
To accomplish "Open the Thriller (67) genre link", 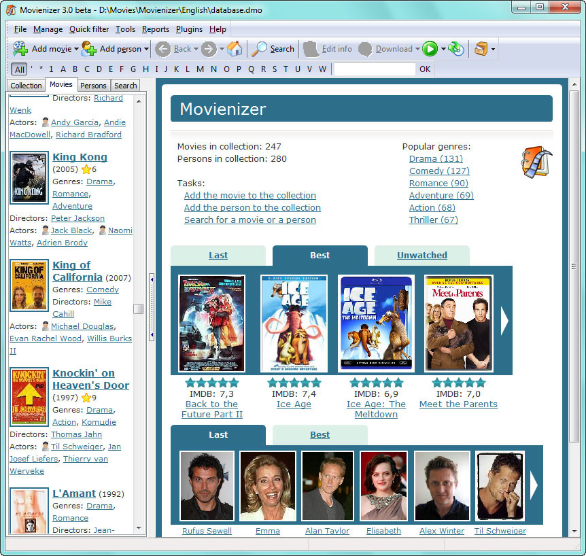I will coord(434,220).
